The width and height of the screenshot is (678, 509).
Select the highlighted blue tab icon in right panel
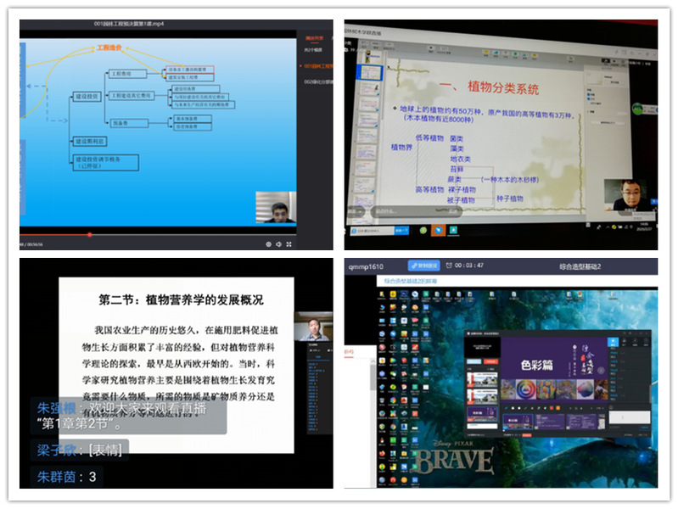tap(614, 342)
